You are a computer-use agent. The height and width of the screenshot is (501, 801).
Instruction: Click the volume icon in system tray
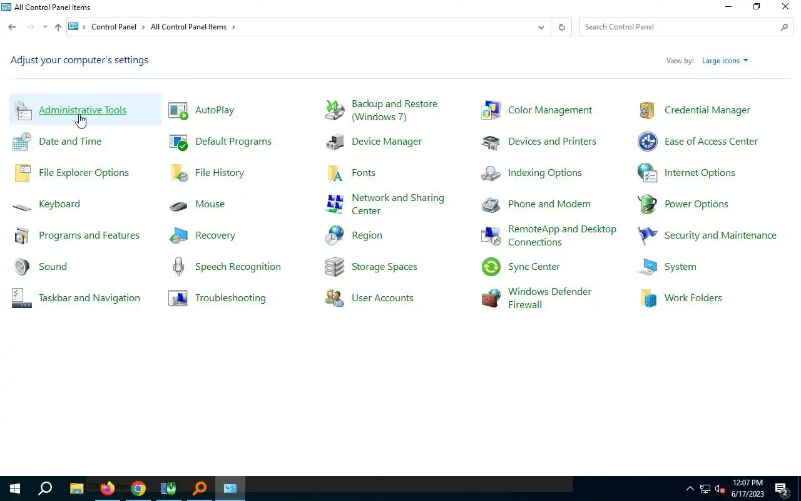(x=720, y=488)
